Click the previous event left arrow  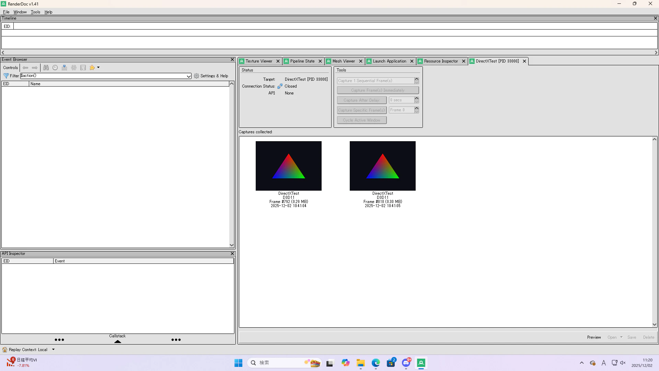click(25, 68)
